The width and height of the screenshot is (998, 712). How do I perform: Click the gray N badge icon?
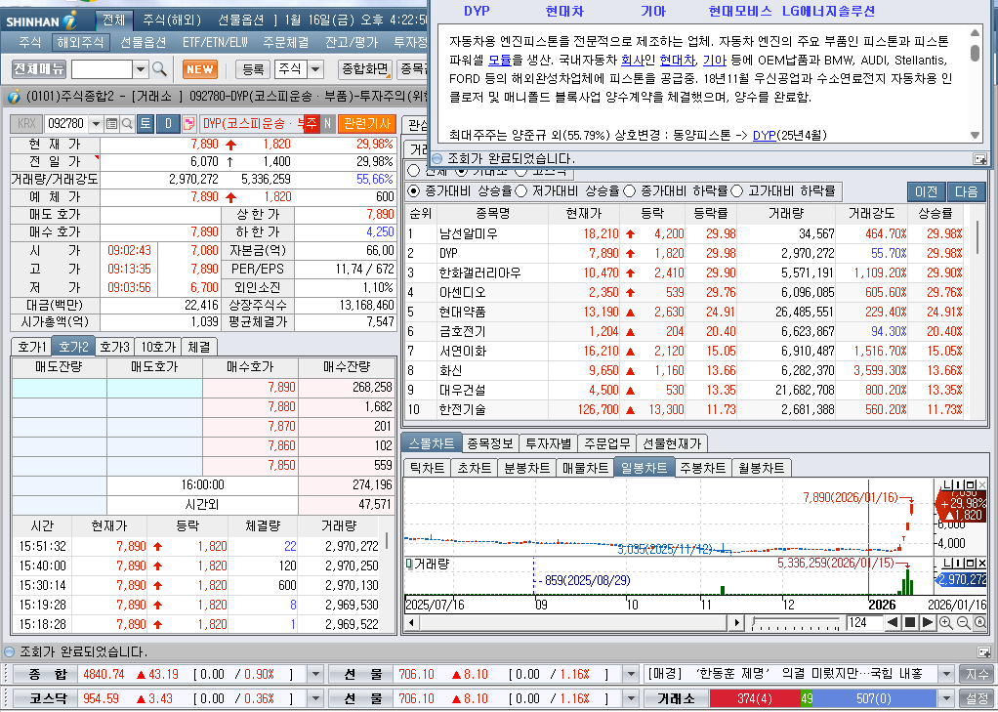click(x=328, y=123)
